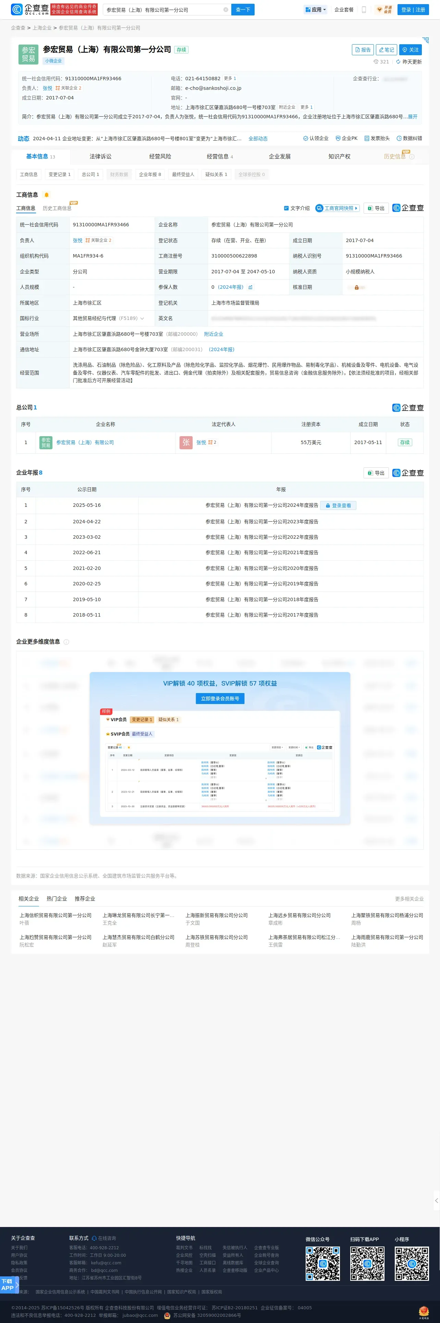Screen dimensions: 440x1323
Task: Click the 笔记 button
Action: (387, 50)
